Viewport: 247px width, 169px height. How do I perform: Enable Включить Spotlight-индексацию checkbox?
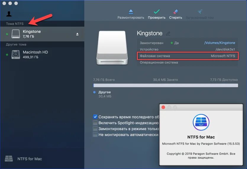click(95, 123)
